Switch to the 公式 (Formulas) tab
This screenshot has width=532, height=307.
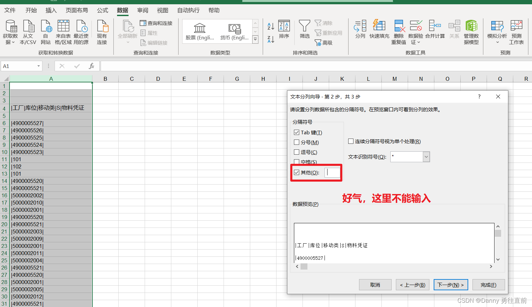[x=103, y=10]
